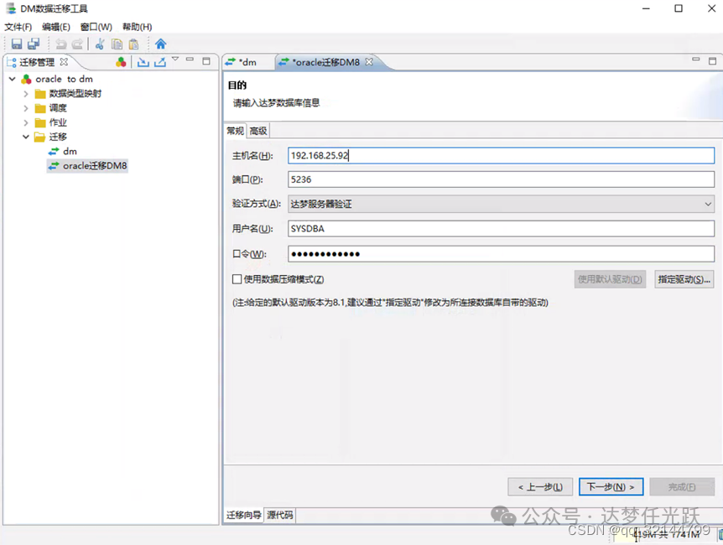723x545 pixels.
Task: Select the oracle to dm project
Action: point(57,79)
